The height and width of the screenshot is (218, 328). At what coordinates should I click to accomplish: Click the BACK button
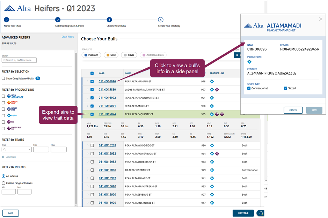coord(11,213)
